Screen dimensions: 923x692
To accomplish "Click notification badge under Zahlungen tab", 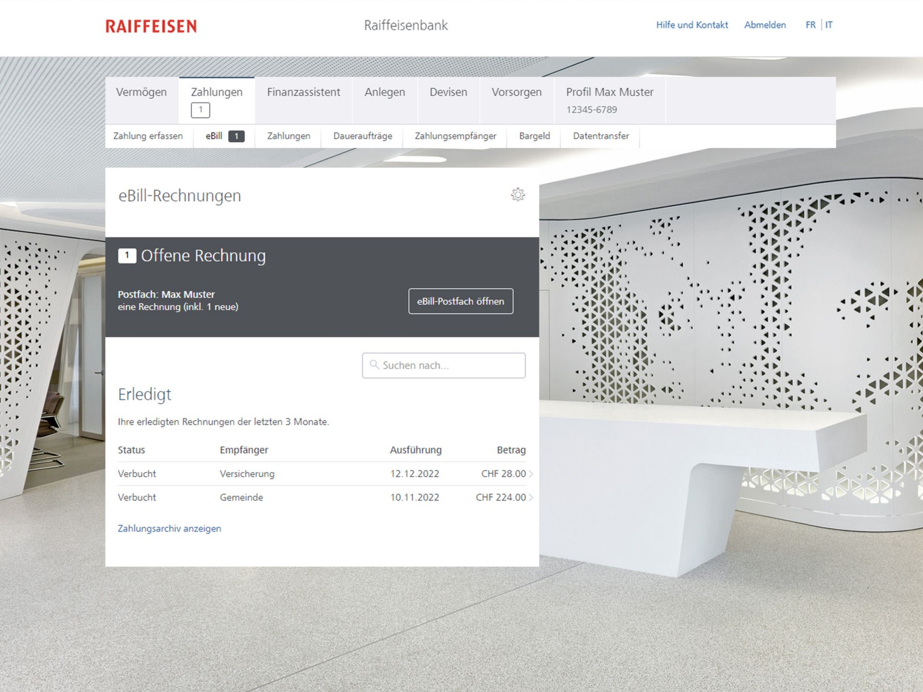I will coord(200,110).
